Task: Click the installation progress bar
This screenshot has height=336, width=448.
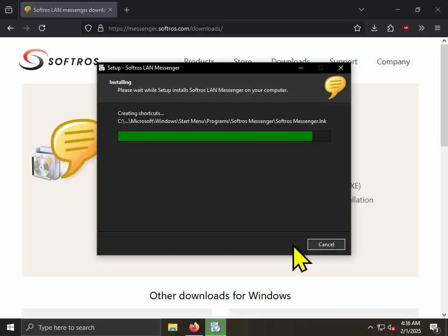Action: click(224, 136)
